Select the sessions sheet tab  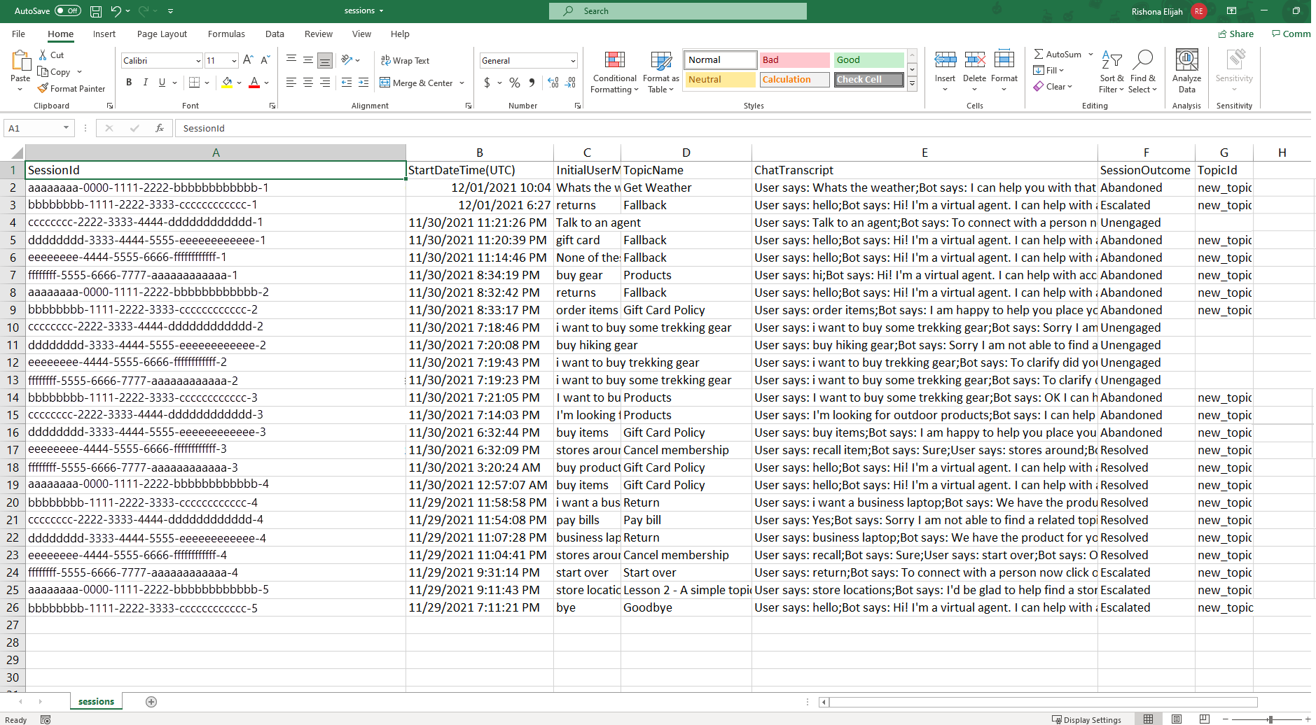pos(96,701)
